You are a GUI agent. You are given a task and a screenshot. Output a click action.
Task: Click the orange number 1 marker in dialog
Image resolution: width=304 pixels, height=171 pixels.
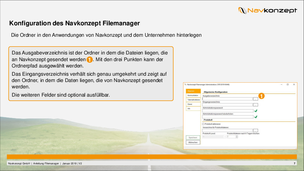click(x=262, y=96)
